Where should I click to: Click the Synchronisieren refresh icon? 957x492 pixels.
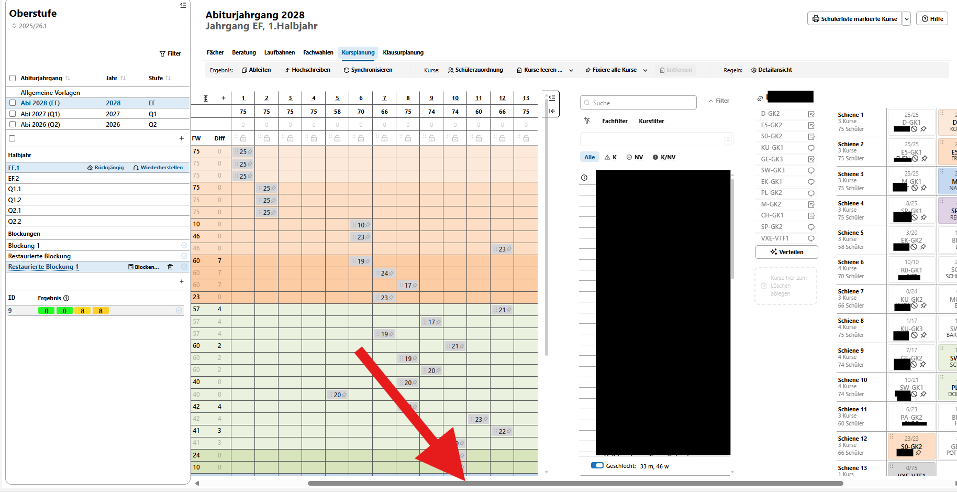[346, 70]
